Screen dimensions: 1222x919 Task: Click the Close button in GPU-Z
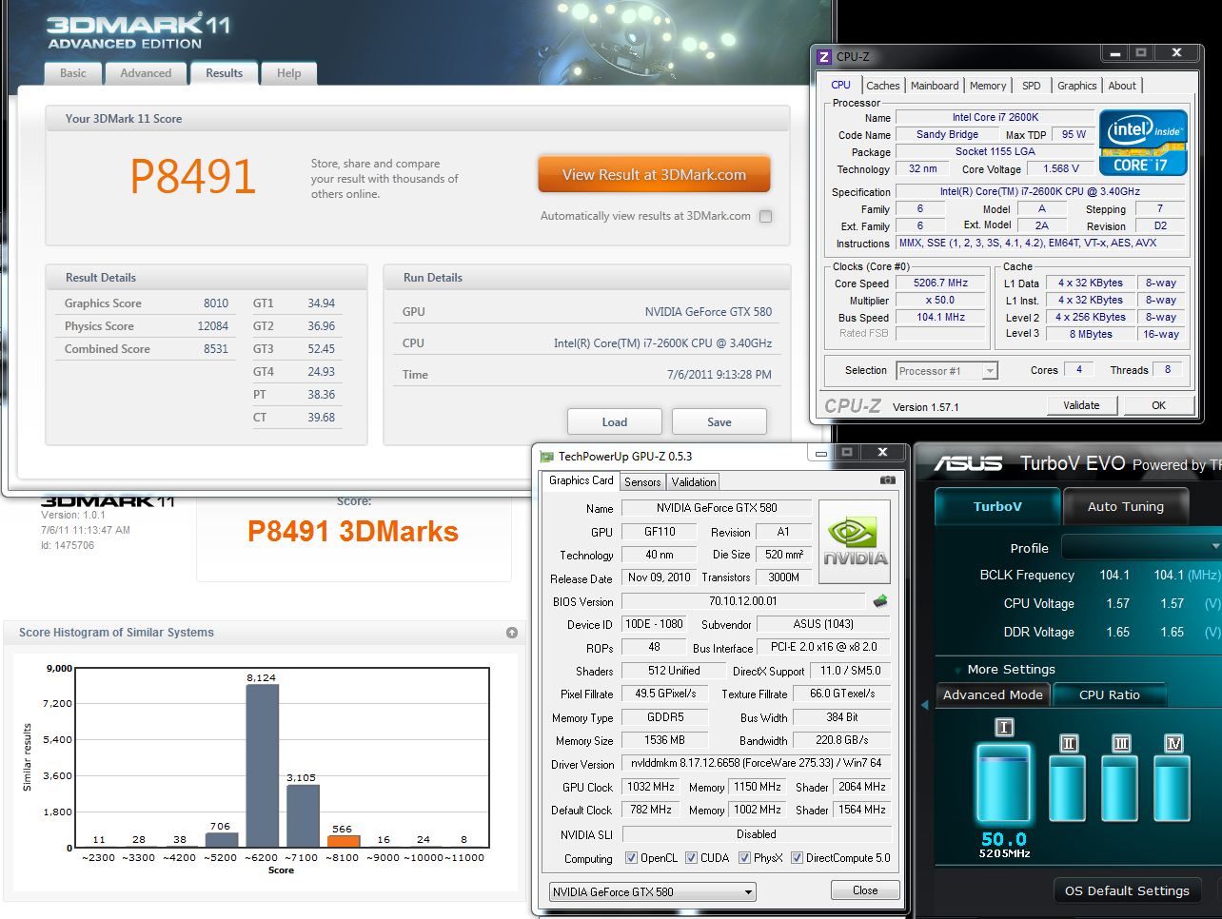pyautogui.click(x=865, y=890)
